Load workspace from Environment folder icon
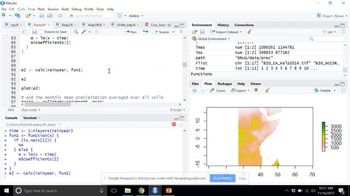The width and height of the screenshot is (350, 196). pyautogui.click(x=195, y=32)
